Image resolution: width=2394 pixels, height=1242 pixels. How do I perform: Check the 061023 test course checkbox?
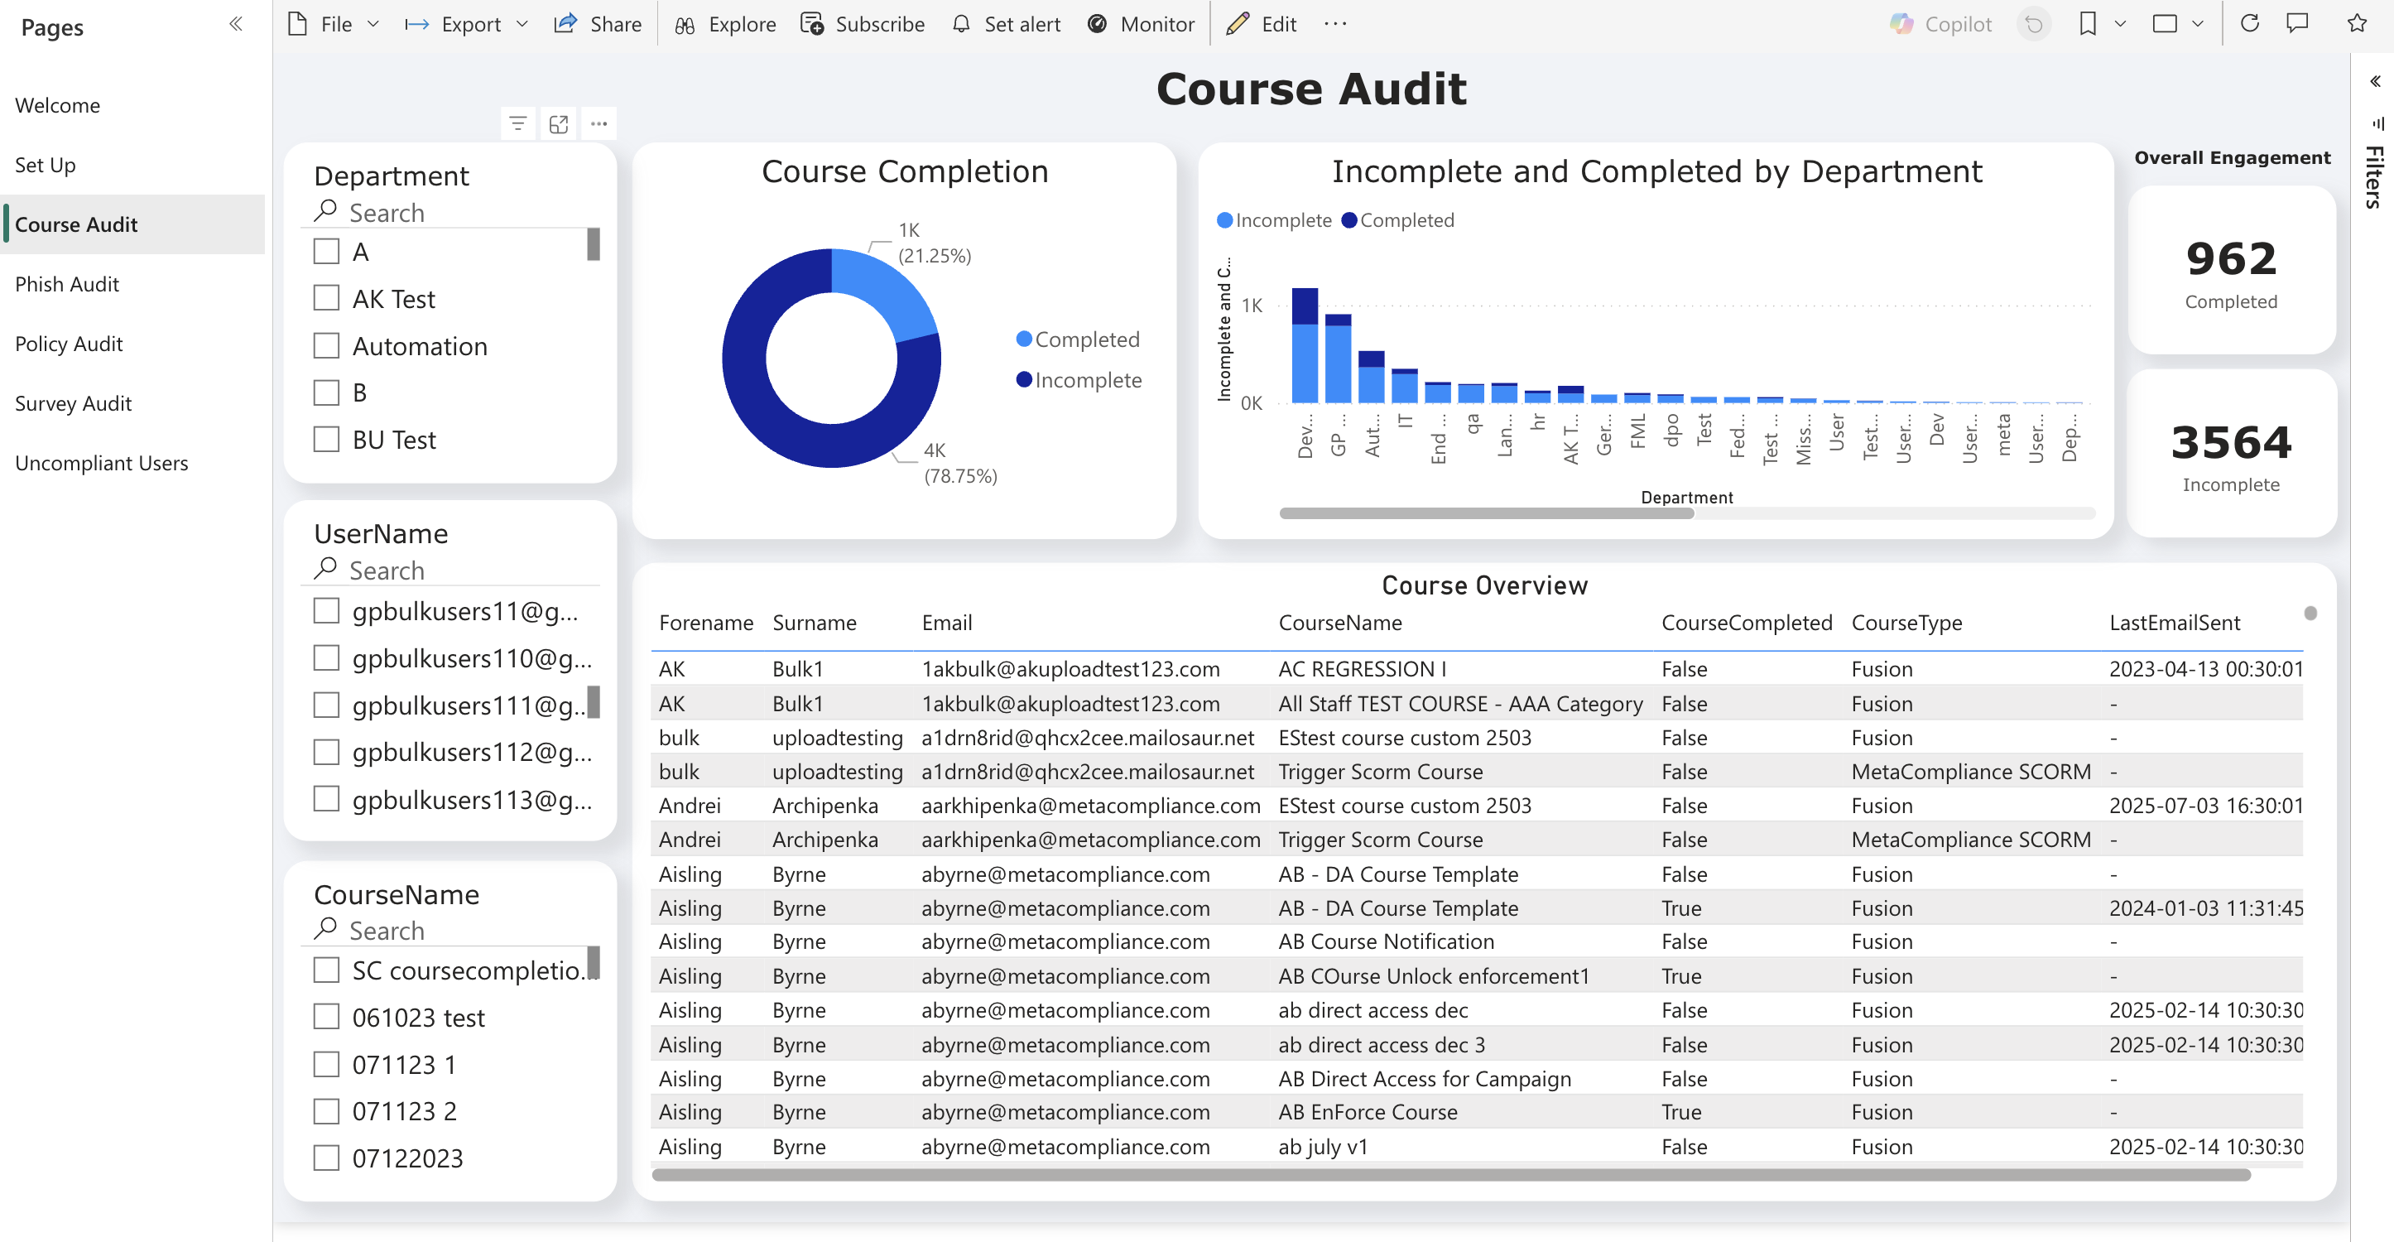point(326,1016)
